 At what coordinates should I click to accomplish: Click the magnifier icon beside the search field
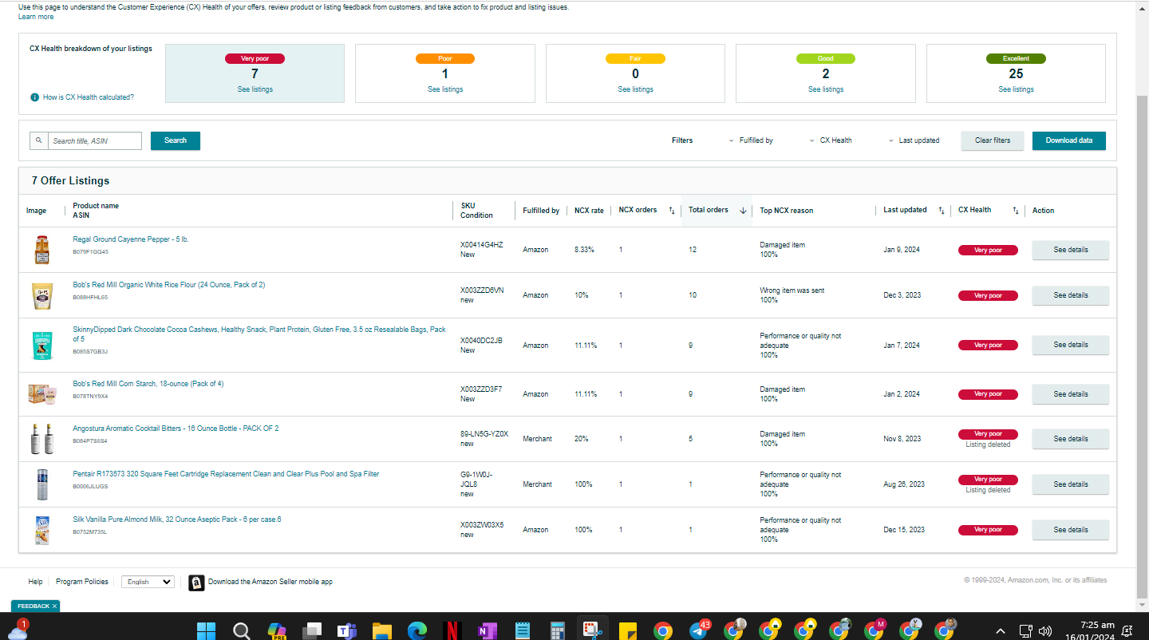point(39,140)
